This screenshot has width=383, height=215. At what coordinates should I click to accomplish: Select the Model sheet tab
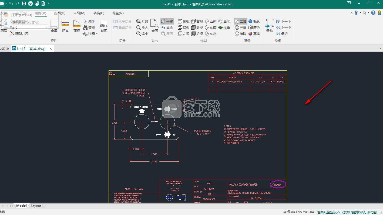(21, 206)
